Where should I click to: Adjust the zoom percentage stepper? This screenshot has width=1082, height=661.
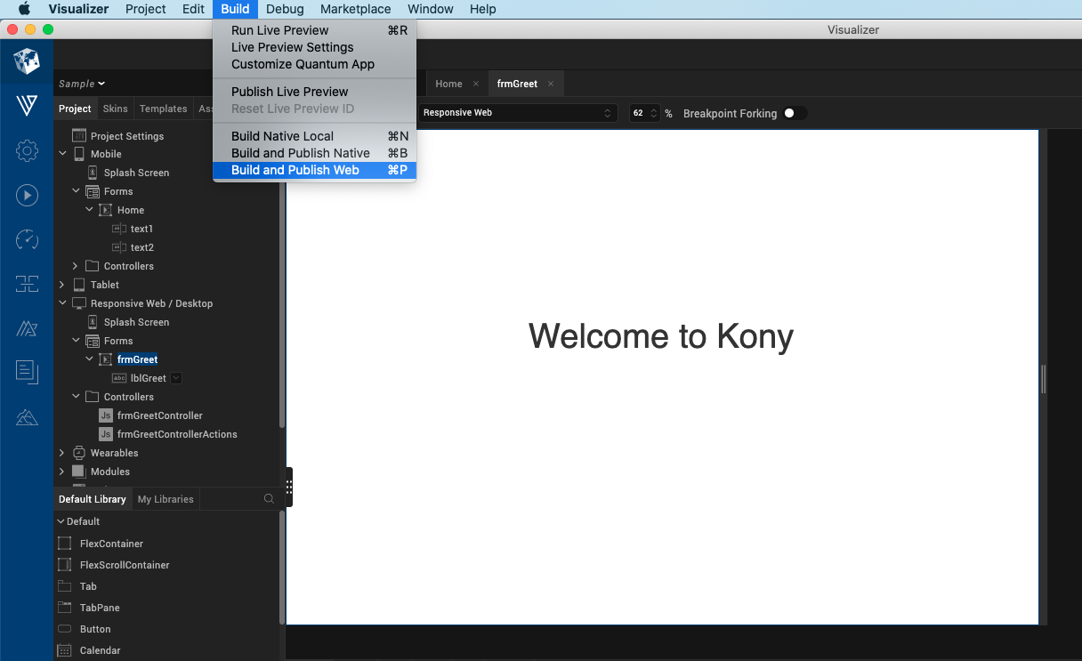[654, 113]
